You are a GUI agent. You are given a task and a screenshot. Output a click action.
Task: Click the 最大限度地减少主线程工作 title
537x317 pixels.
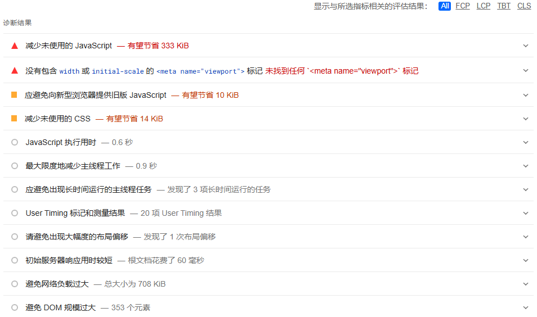(73, 166)
